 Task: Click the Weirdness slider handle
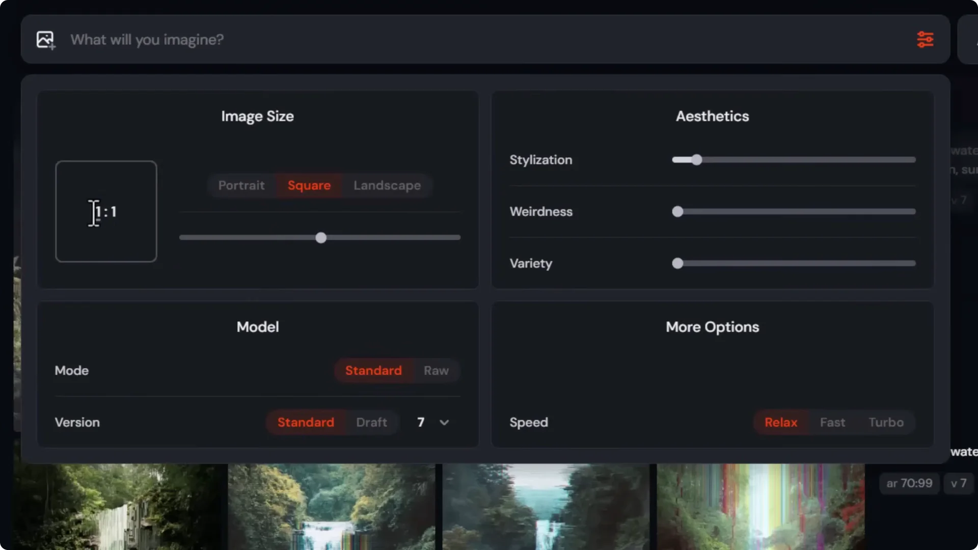pyautogui.click(x=677, y=212)
